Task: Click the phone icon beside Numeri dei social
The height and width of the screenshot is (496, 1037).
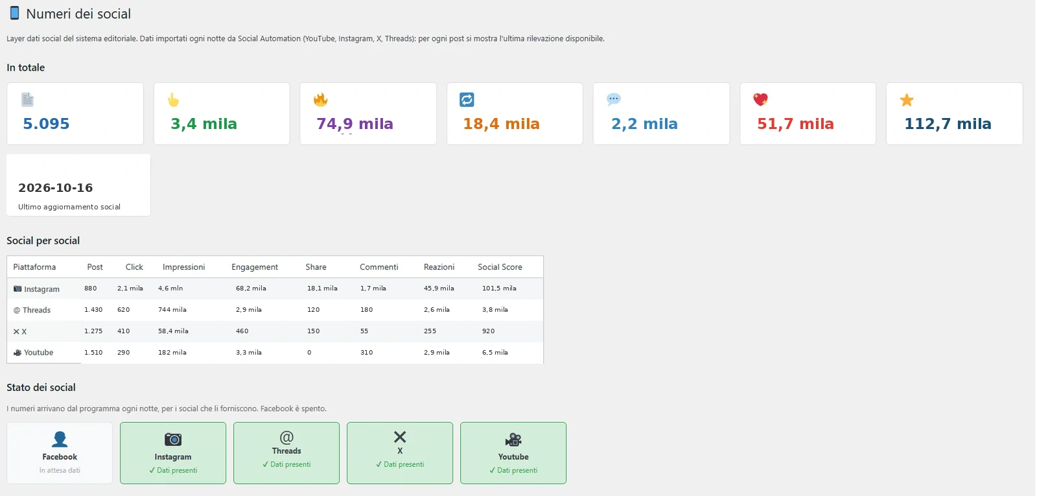Action: [x=14, y=13]
